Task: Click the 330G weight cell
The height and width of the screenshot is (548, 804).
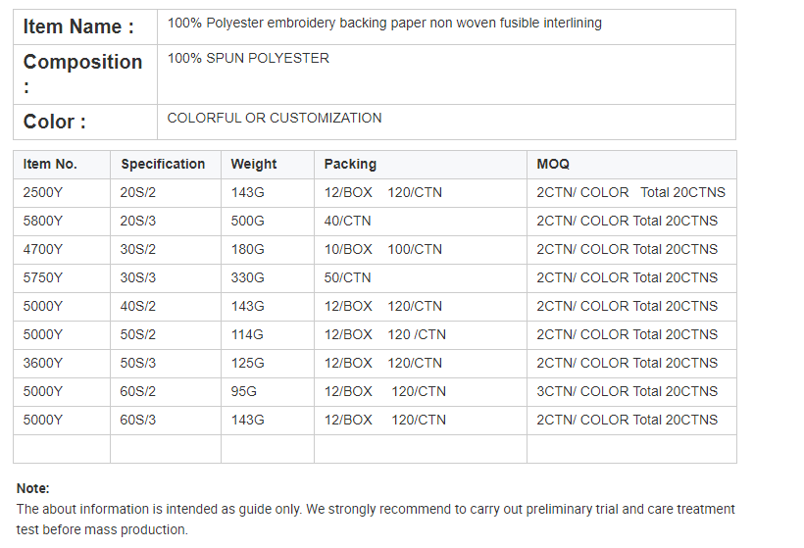Action: [x=247, y=277]
